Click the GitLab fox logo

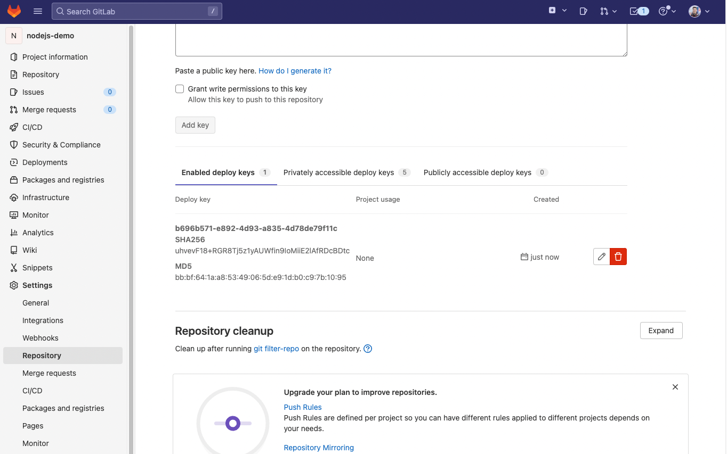point(14,11)
